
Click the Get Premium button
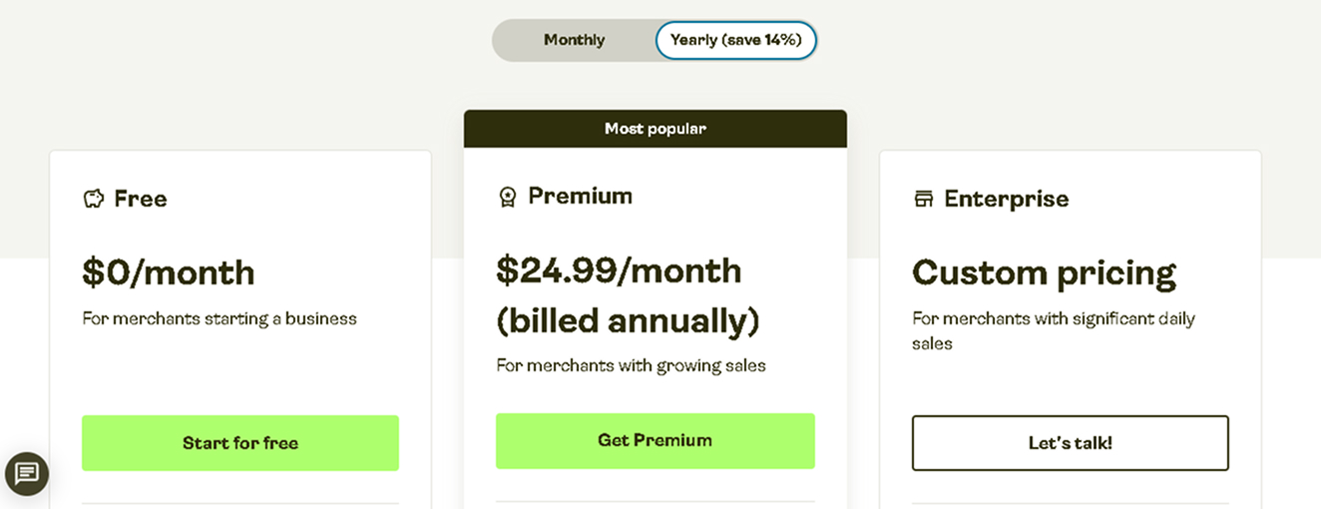[656, 441]
